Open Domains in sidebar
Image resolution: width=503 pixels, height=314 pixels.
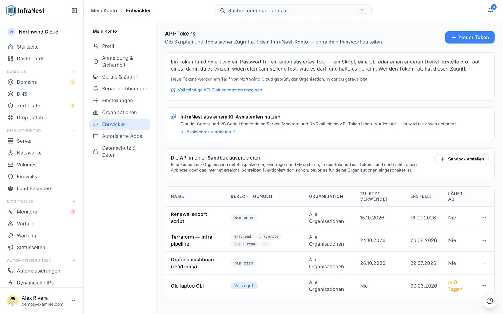42,82
